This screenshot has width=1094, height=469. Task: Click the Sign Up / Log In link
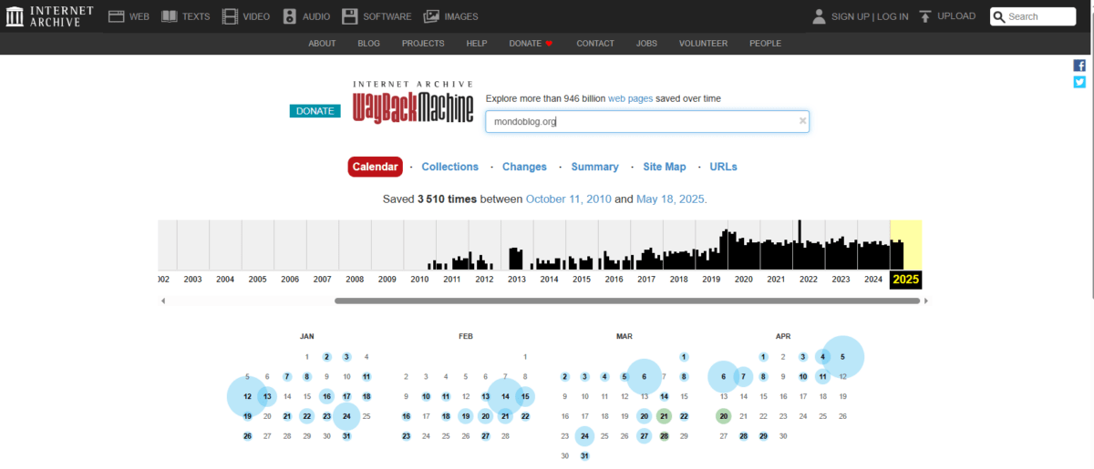point(870,16)
